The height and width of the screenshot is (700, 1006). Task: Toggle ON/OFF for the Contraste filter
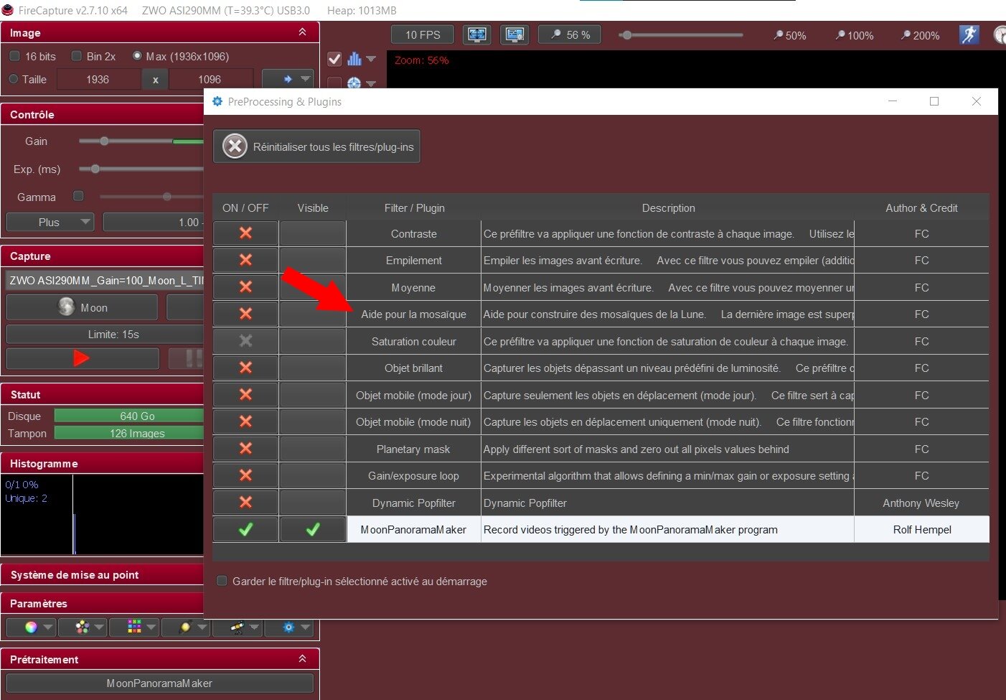(x=245, y=233)
